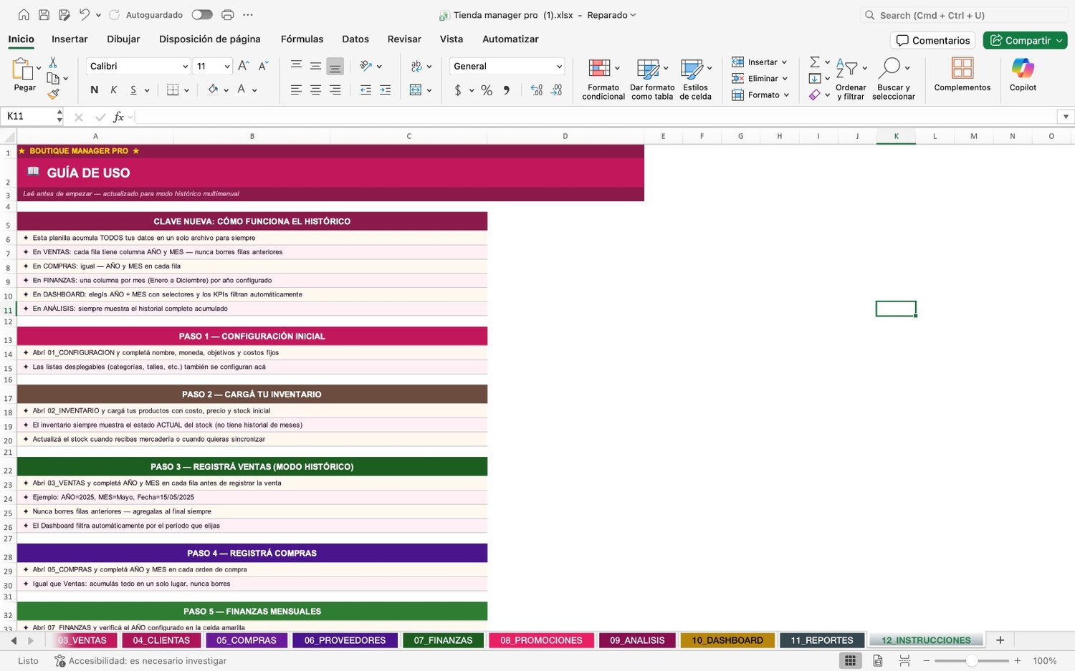The image size is (1075, 671).
Task: Toggle the Autoguardado switch
Action: [202, 15]
